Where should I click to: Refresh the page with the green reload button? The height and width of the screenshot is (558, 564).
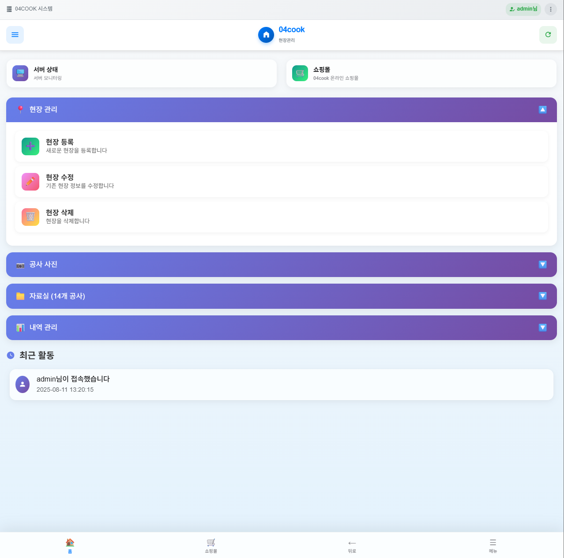coord(548,35)
